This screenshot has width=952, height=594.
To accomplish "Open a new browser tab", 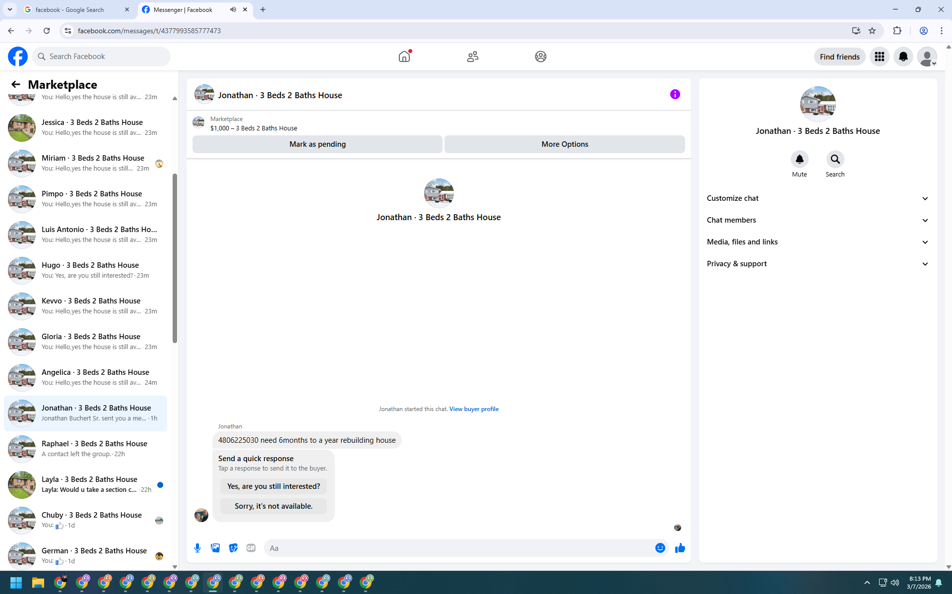I will tap(263, 10).
